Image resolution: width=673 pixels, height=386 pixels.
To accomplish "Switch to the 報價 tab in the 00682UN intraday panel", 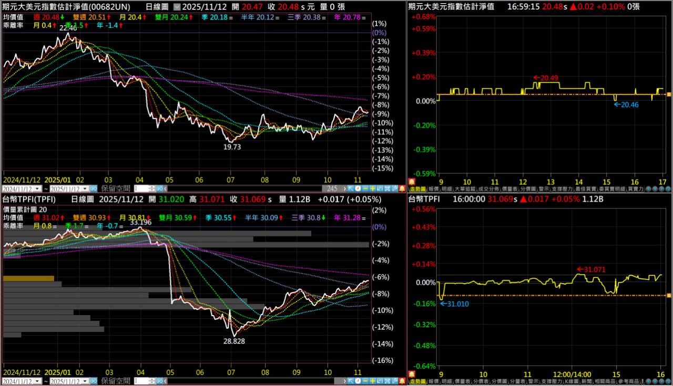I will point(434,189).
